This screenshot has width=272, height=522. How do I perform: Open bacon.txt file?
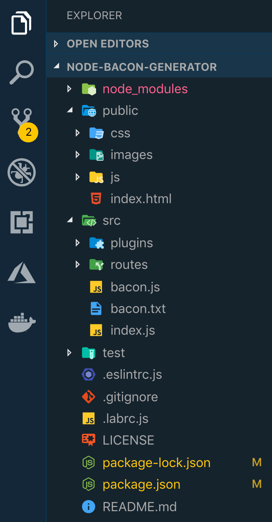pyautogui.click(x=138, y=309)
